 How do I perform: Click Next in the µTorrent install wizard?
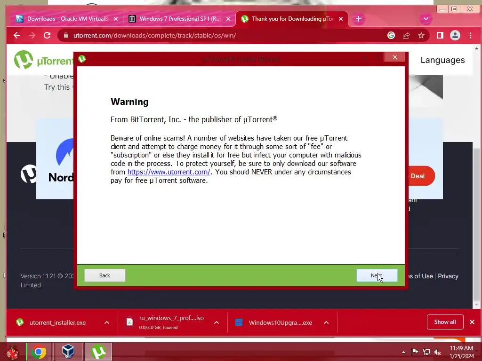[377, 275]
